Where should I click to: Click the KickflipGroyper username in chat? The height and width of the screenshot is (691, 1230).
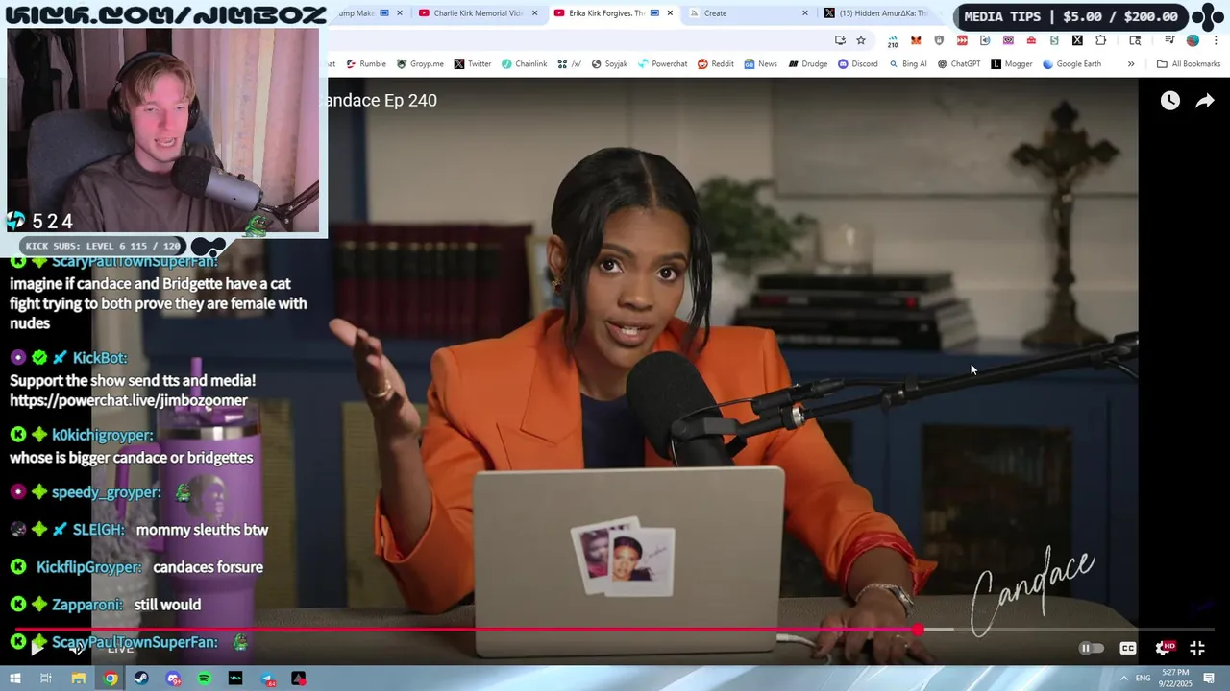[x=88, y=567]
